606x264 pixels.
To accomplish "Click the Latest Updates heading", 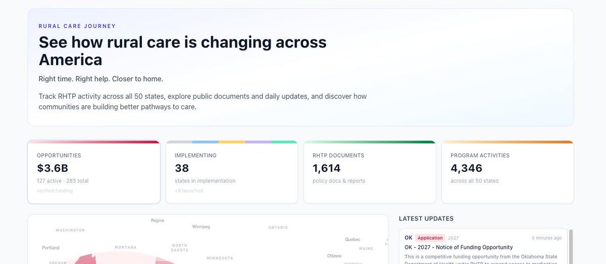I will pyautogui.click(x=426, y=219).
